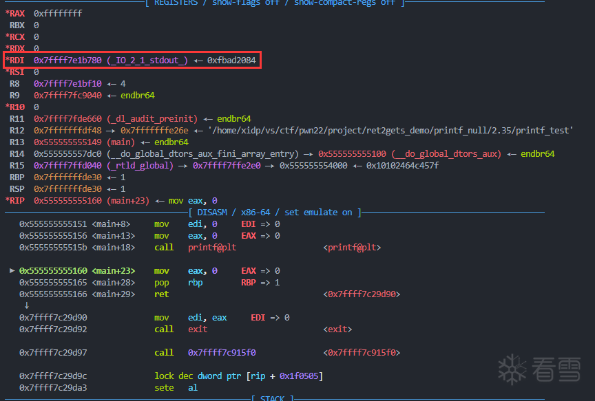Select the RAX value 0xffffffff
Image resolution: width=595 pixels, height=401 pixels.
58,13
